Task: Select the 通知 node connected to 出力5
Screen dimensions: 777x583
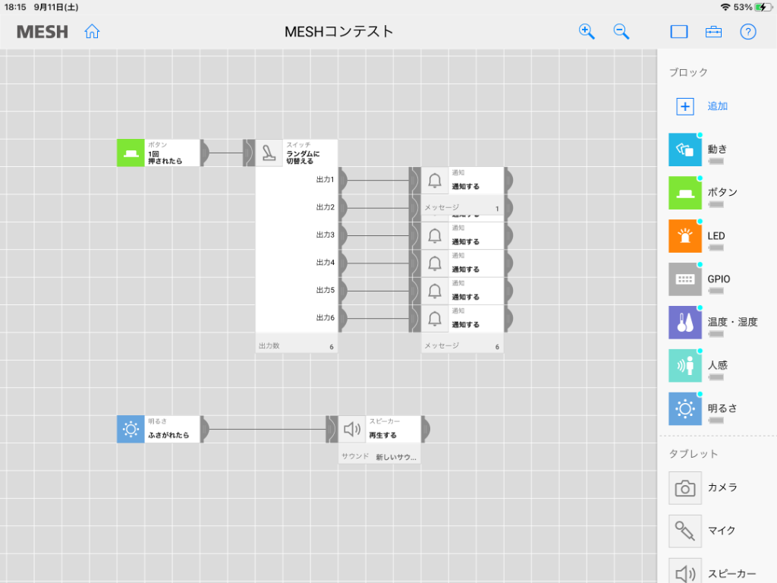Action: (462, 291)
